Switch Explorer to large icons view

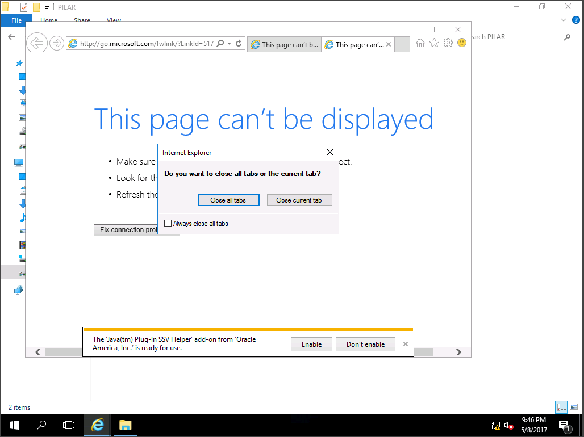click(x=574, y=407)
